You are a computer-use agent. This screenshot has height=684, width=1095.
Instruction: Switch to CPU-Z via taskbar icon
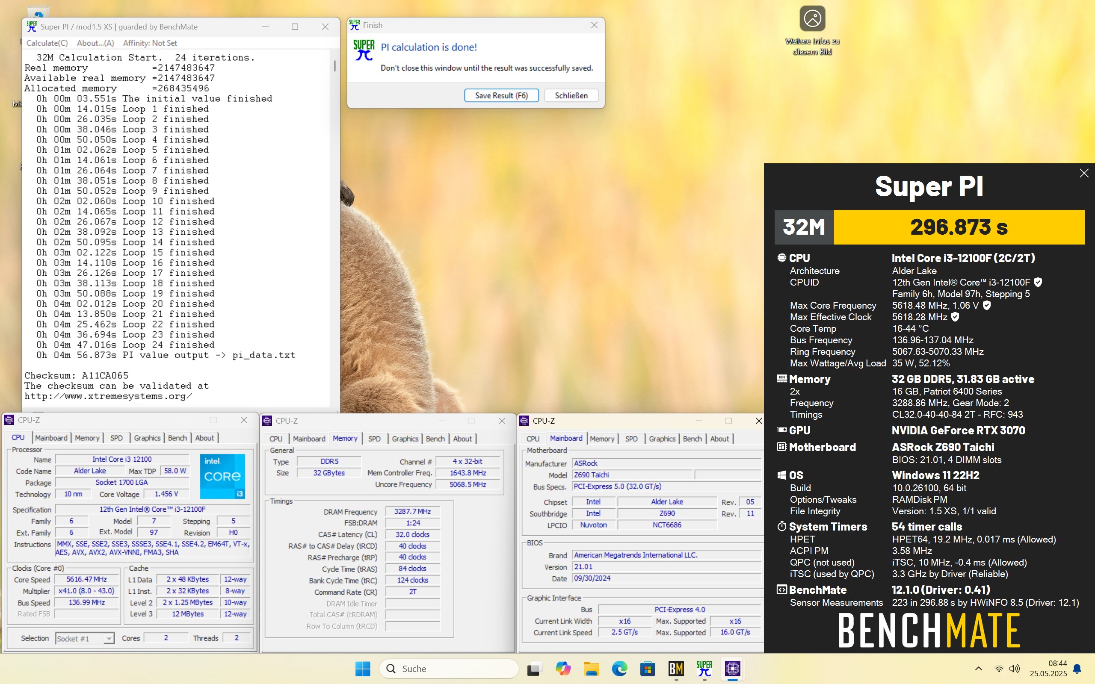[x=733, y=669]
